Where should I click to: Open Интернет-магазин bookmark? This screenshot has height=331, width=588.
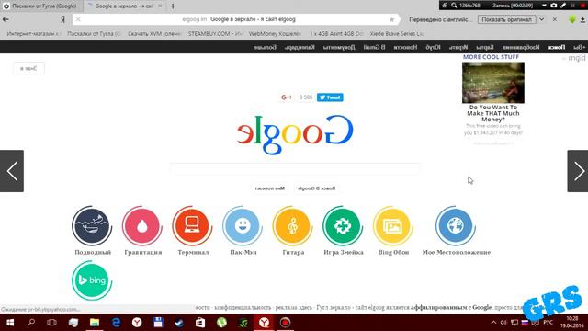33,34
